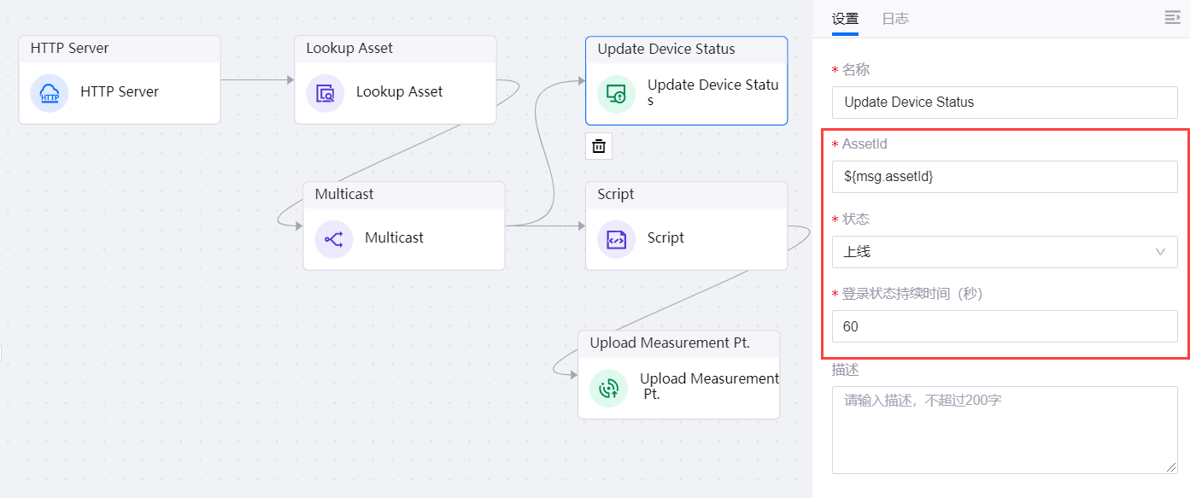Select the Script node title bar
The height and width of the screenshot is (498, 1190).
686,195
